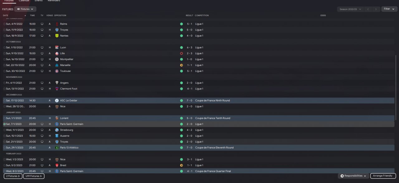Open the Reminders tab
The width and height of the screenshot is (399, 183).
click(x=54, y=1)
